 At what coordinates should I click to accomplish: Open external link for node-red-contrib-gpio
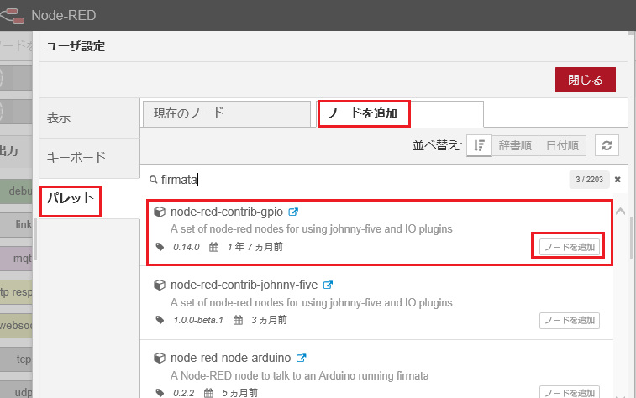pyautogui.click(x=293, y=212)
